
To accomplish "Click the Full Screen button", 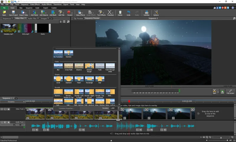I will (x=230, y=92).
